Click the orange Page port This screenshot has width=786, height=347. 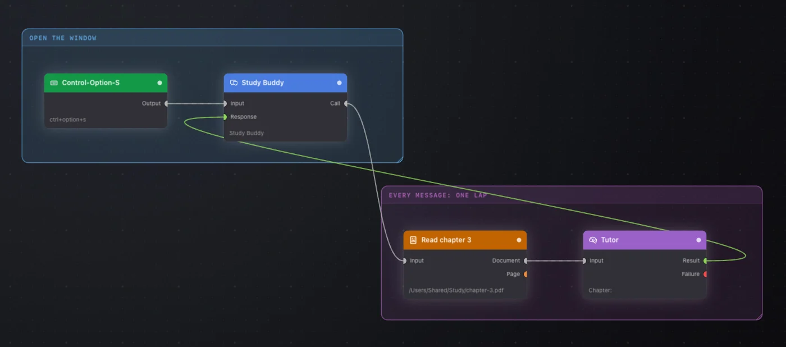pyautogui.click(x=526, y=274)
